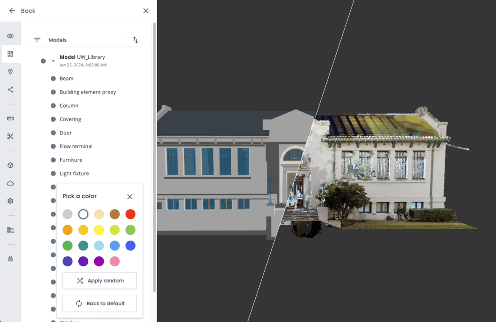This screenshot has width=496, height=322.
Task: Click the Back to default button
Action: click(x=100, y=303)
